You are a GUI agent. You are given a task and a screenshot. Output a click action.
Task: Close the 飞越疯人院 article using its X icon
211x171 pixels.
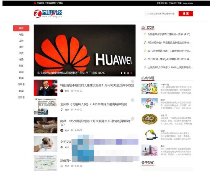coord(133,100)
